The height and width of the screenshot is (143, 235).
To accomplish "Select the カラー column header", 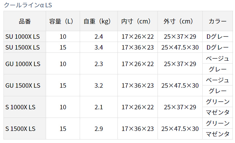I will coord(218,21).
